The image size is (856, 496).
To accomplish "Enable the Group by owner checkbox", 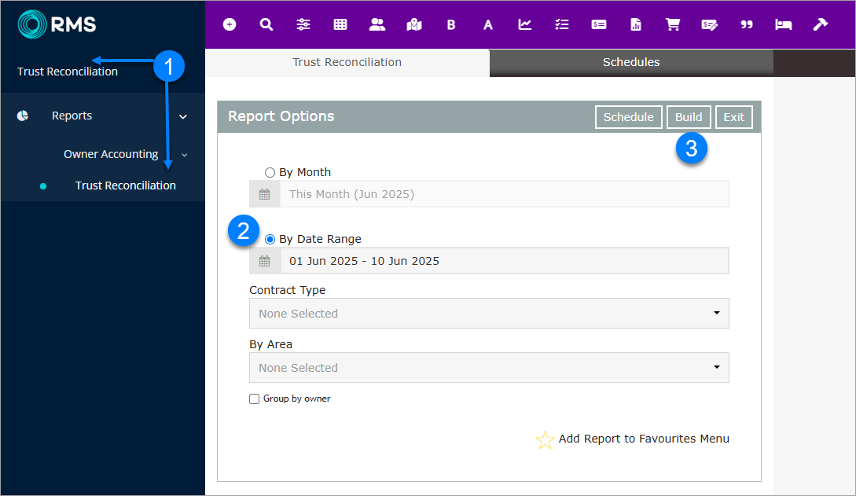I will click(x=254, y=399).
